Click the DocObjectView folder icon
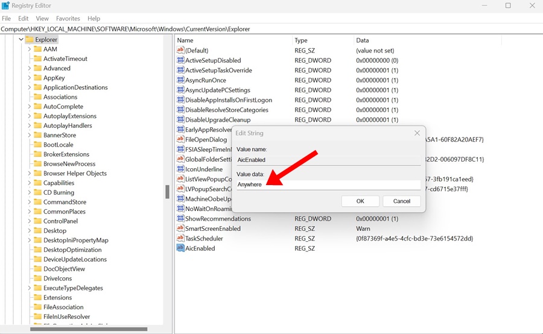The width and height of the screenshot is (543, 334). [38, 269]
